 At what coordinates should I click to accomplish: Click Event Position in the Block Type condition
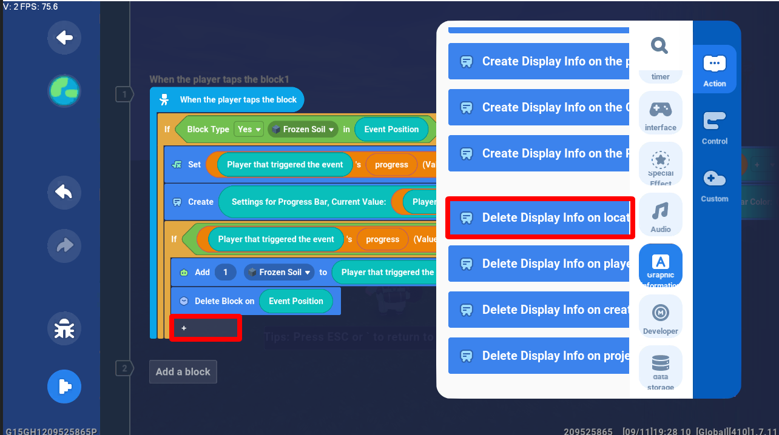coord(391,129)
